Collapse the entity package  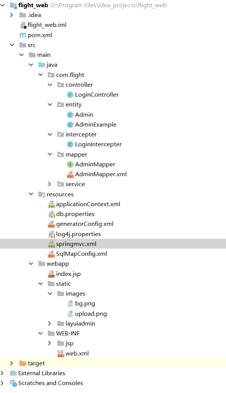click(x=50, y=105)
